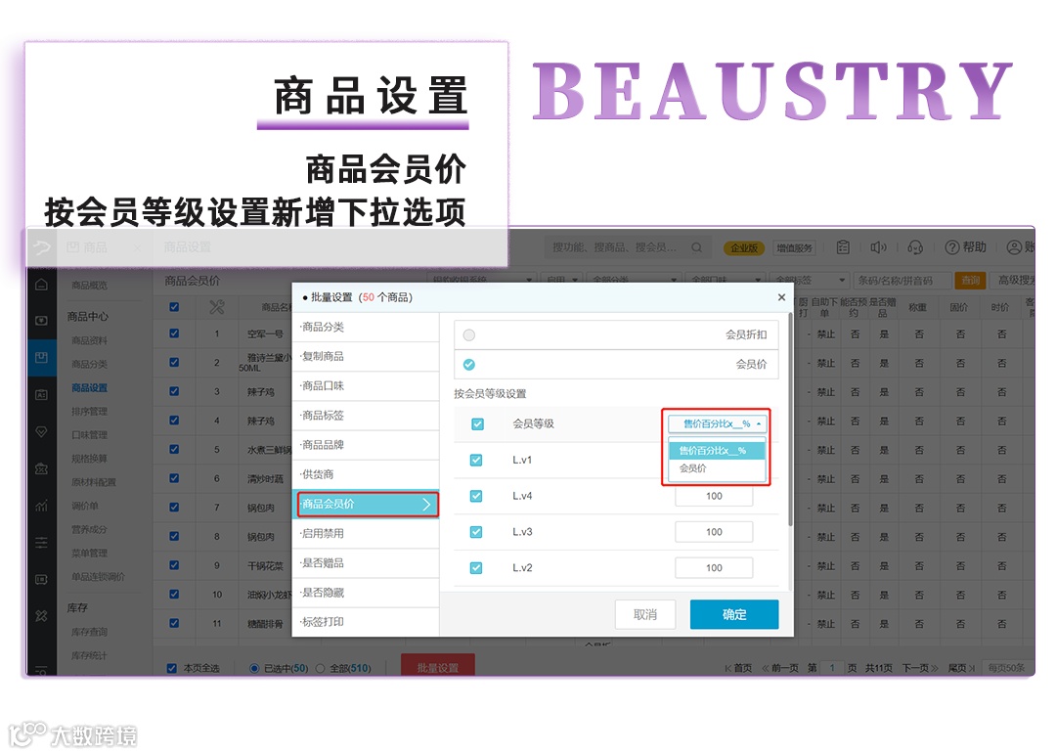This screenshot has height=755, width=1056.
Task: Click the 条码/名称/拼音码 search field
Action: (902, 280)
